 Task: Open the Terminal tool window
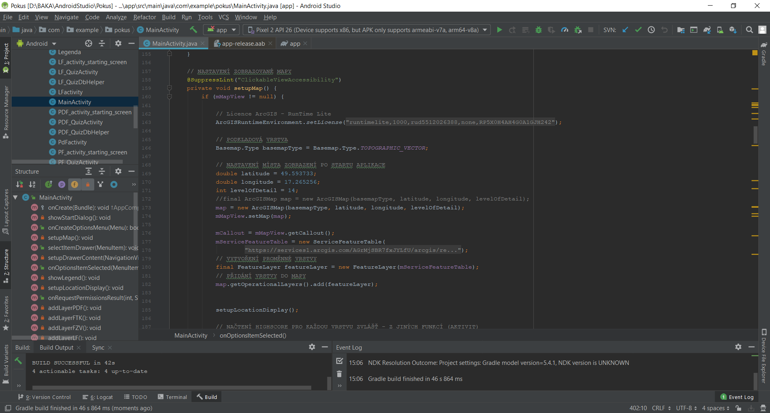pos(172,397)
